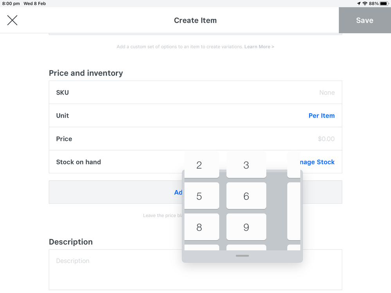Tap the battery icon in status bar
Viewport: 391px width, 293px height.
click(384, 4)
